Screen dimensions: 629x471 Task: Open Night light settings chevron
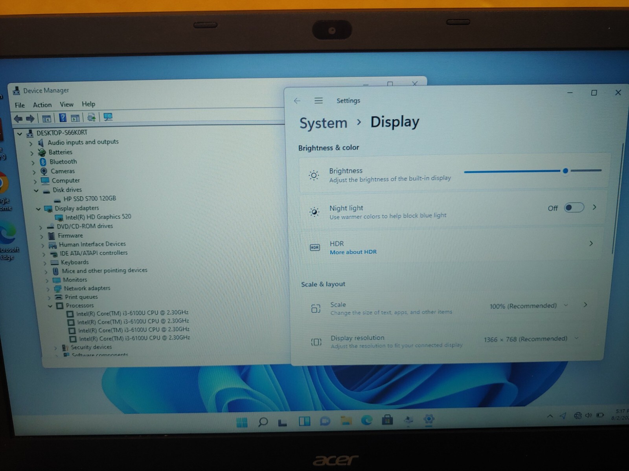point(594,207)
